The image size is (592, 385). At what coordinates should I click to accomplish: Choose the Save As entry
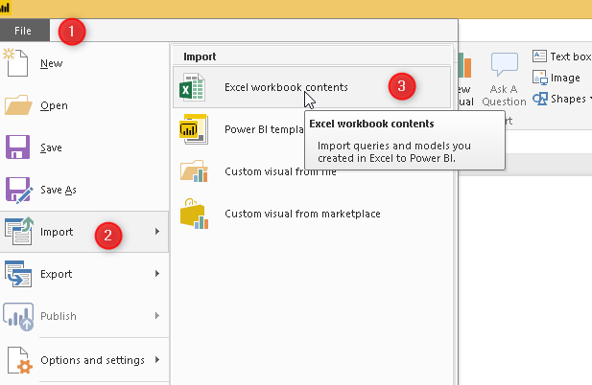pyautogui.click(x=59, y=190)
